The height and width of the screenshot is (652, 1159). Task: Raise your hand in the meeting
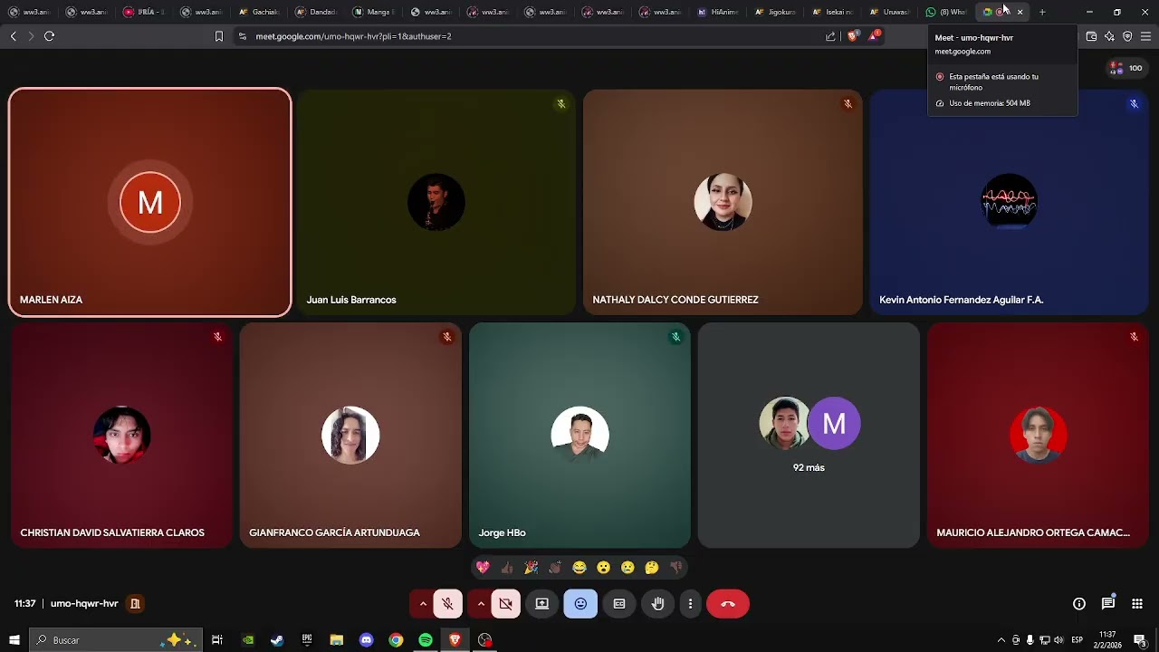[658, 604]
